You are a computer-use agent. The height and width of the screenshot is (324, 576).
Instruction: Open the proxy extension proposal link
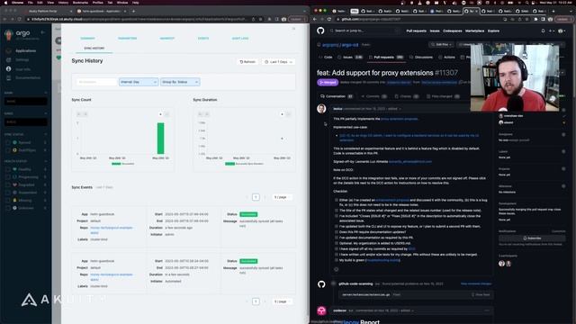pyautogui.click(x=399, y=119)
